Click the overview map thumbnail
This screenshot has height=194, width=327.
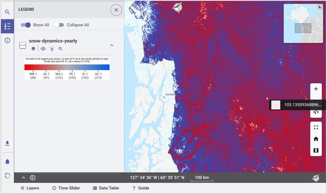point(303,24)
